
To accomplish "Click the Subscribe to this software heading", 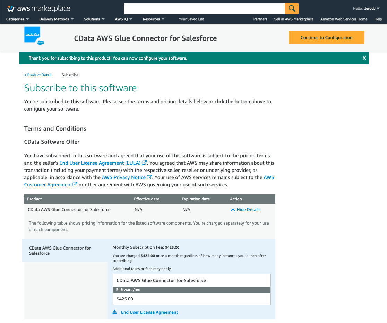I will [80, 88].
